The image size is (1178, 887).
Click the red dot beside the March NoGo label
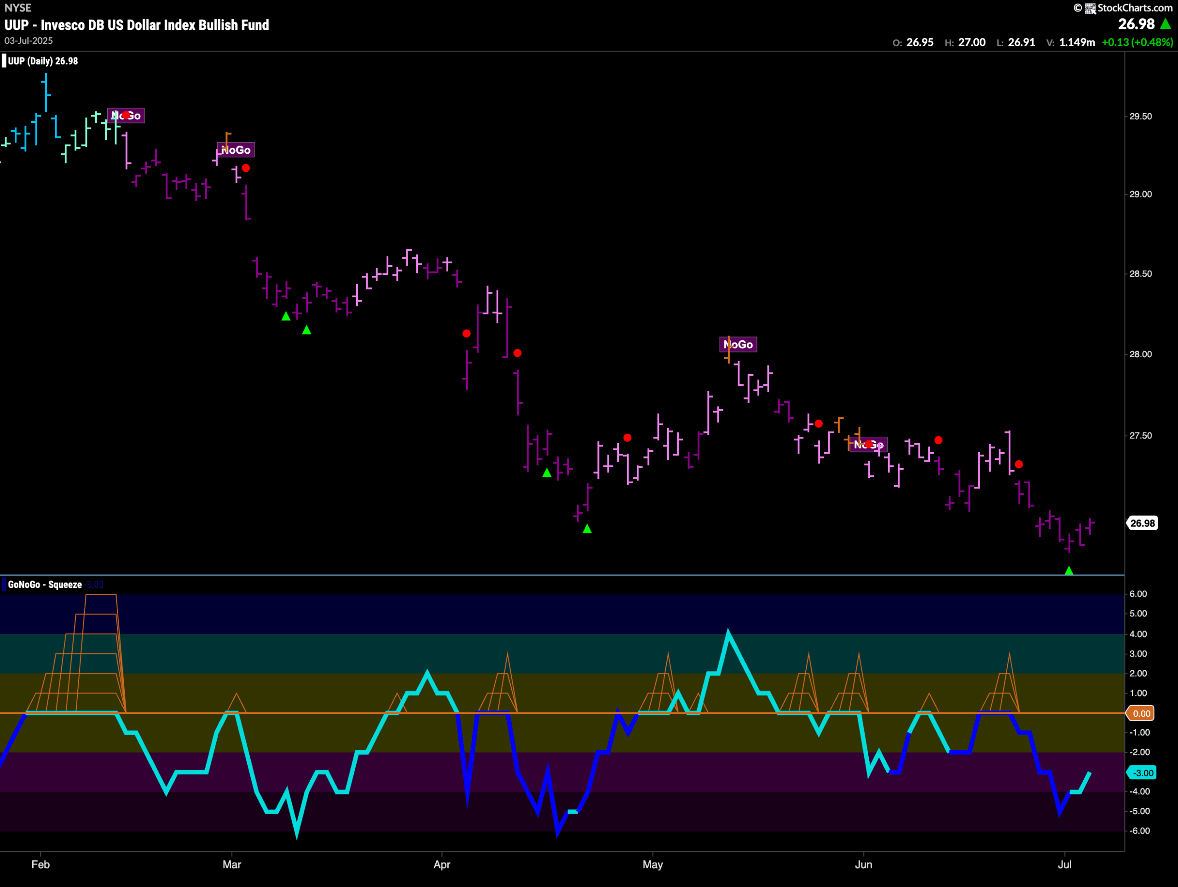click(246, 168)
